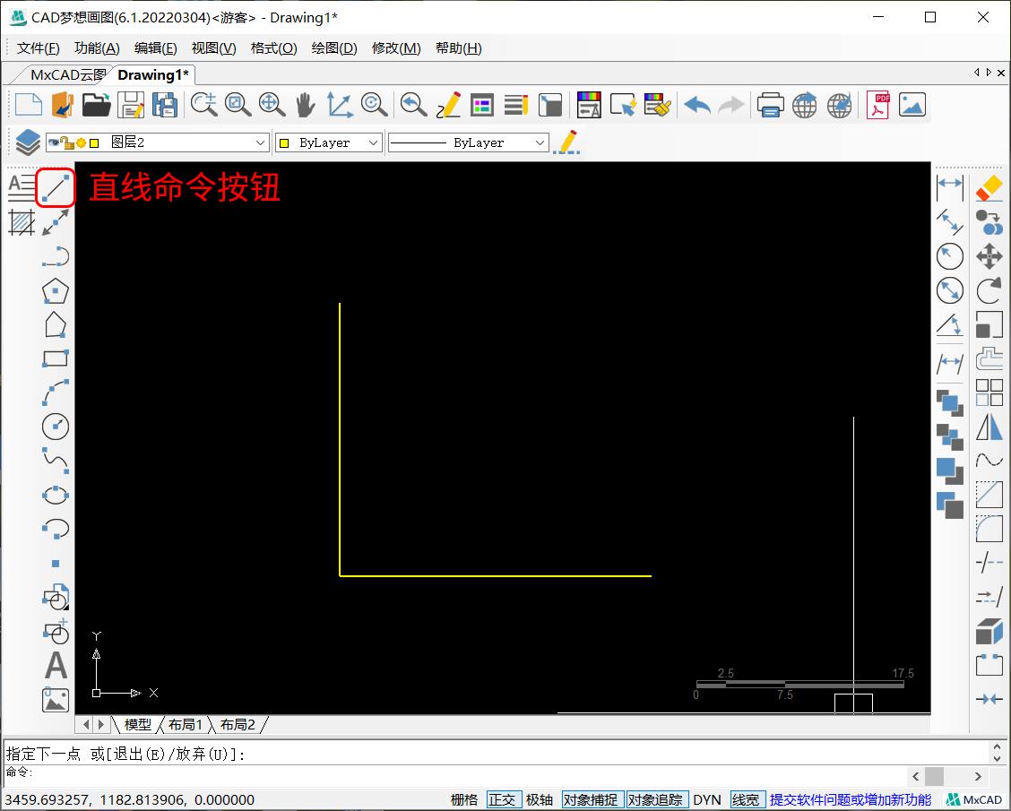Click the Undo arrow
The height and width of the screenshot is (811, 1011).
[x=697, y=105]
